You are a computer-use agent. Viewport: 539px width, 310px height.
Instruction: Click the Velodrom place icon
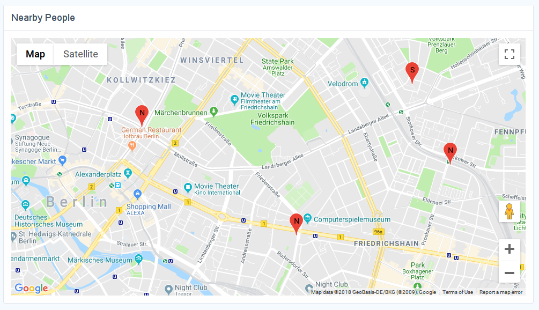coord(364,83)
